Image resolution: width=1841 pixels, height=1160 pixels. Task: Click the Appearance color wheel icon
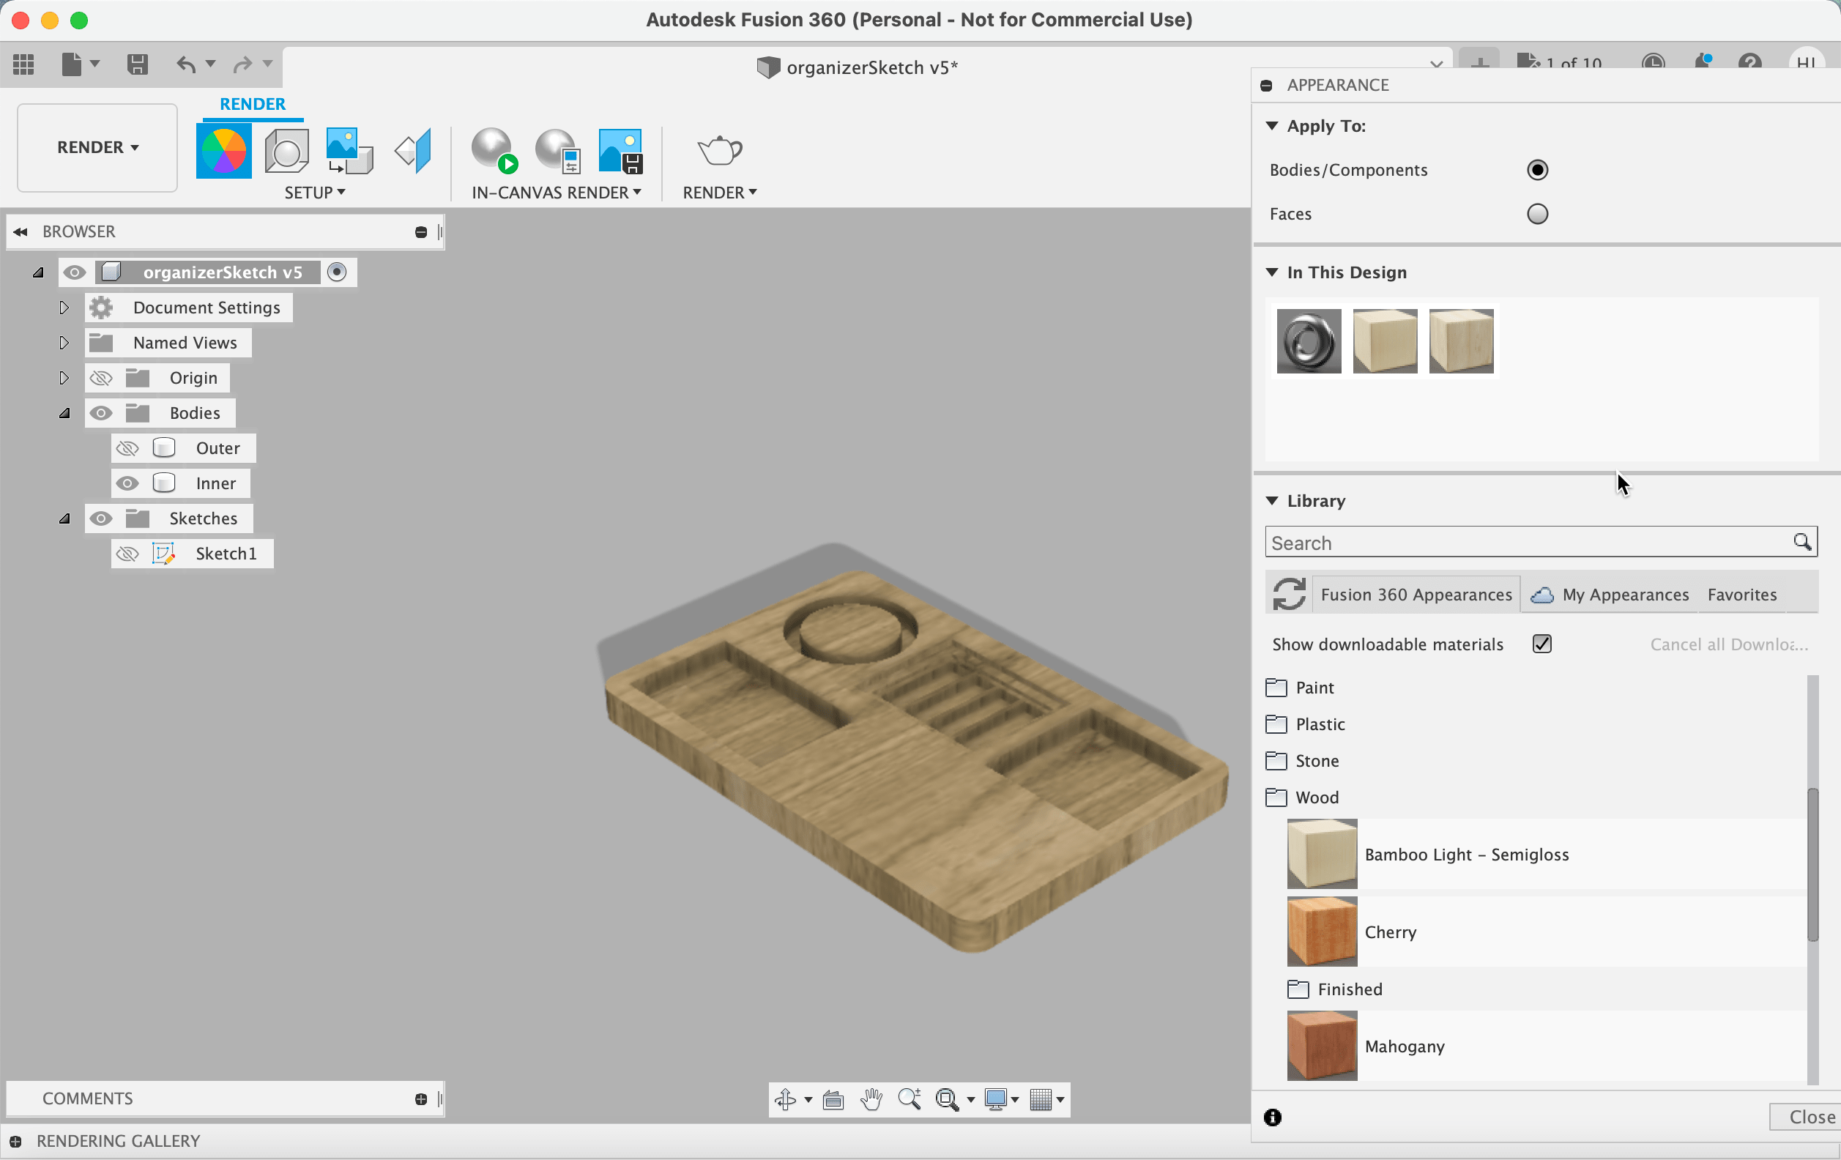click(223, 151)
